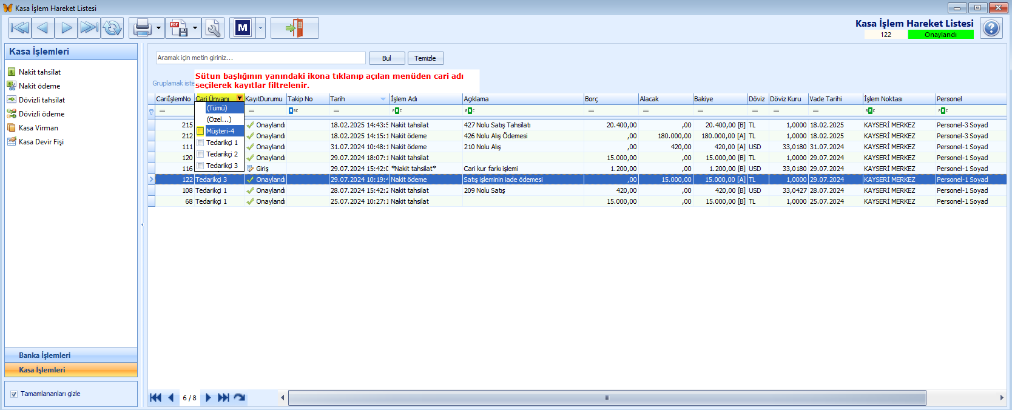The image size is (1012, 410).
Task: Click the CariİşlemNo column header
Action: [175, 99]
